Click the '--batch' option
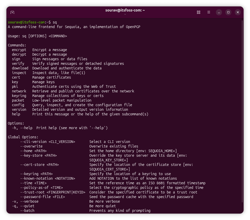Screen dimensions: 250x220 27,211
